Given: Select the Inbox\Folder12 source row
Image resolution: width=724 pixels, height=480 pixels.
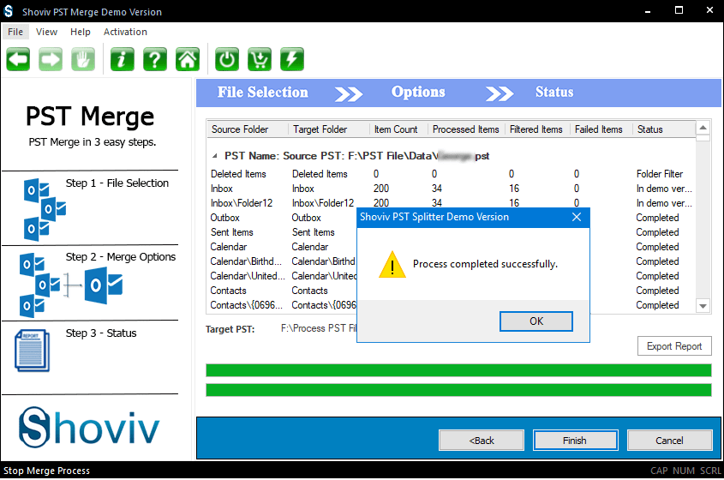Looking at the screenshot, I should (242, 203).
